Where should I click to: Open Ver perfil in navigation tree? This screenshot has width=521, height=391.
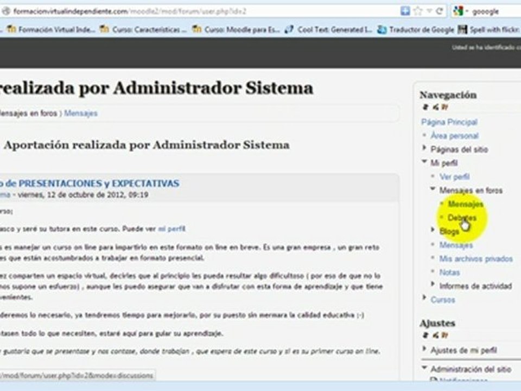point(455,176)
